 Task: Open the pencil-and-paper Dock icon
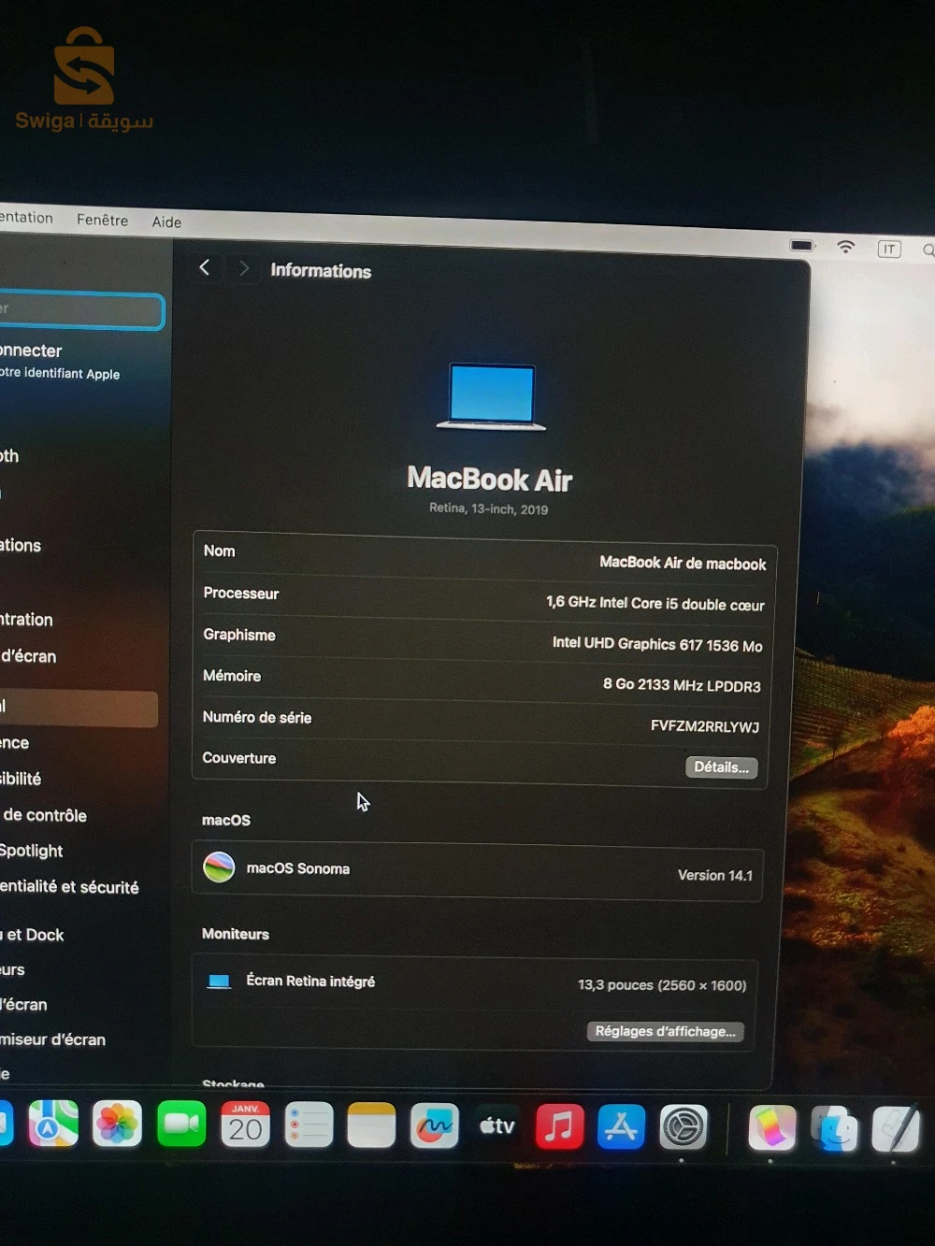coord(896,1129)
